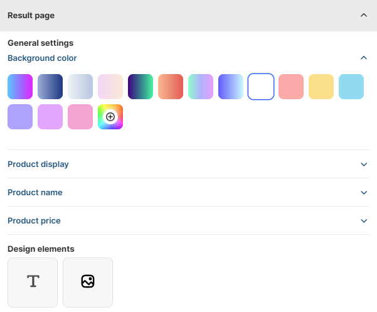Collapse the Background color section
Screen dimensions: 377x312
[x=364, y=58]
